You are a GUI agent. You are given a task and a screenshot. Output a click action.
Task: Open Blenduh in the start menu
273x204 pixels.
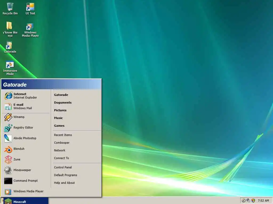pyautogui.click(x=26, y=149)
